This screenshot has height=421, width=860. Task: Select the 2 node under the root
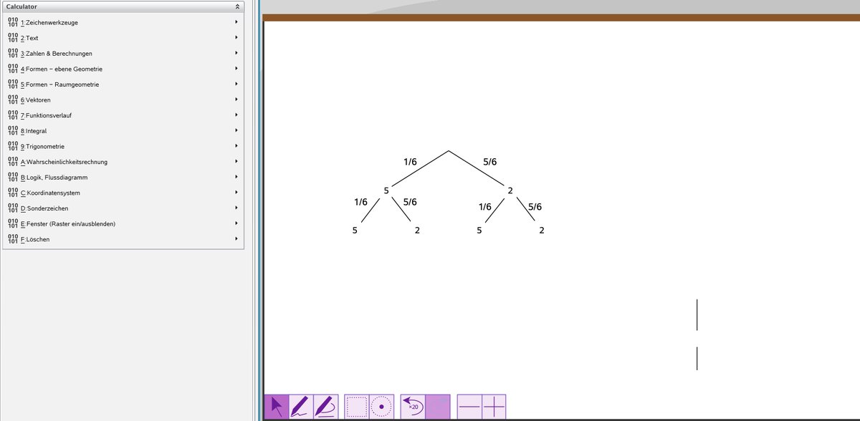[x=510, y=190]
